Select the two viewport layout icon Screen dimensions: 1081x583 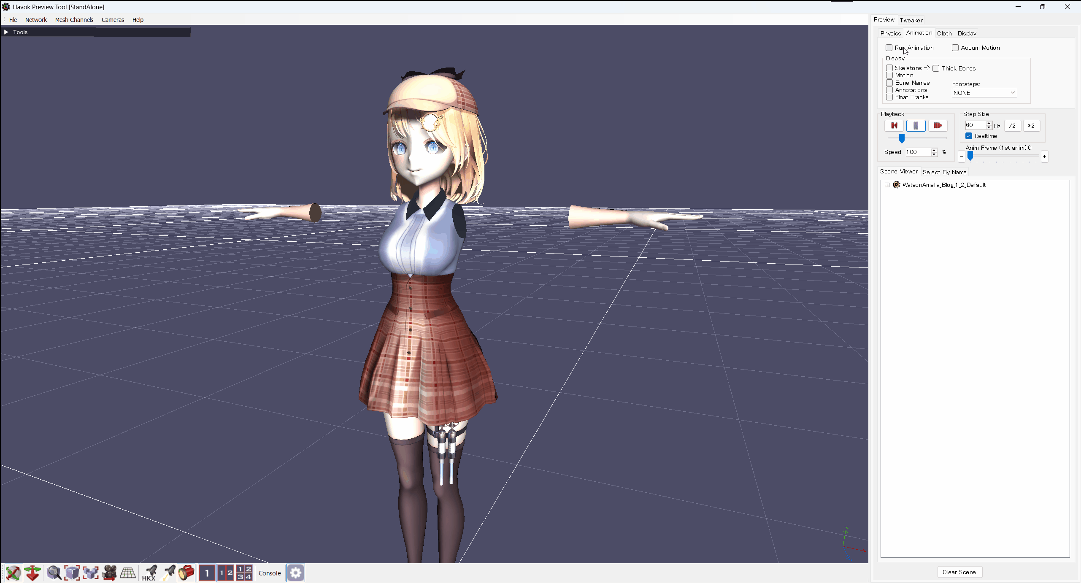click(226, 573)
